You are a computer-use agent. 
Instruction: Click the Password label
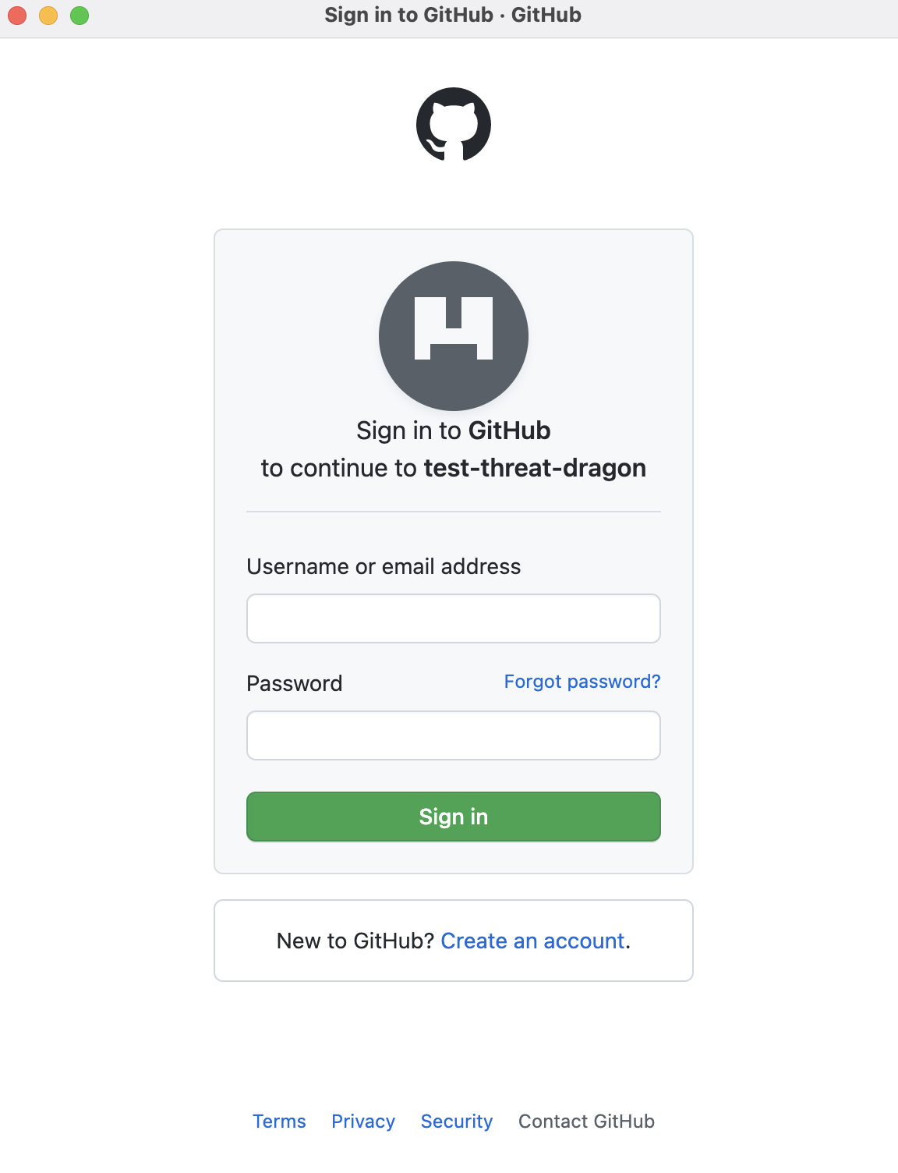tap(295, 683)
